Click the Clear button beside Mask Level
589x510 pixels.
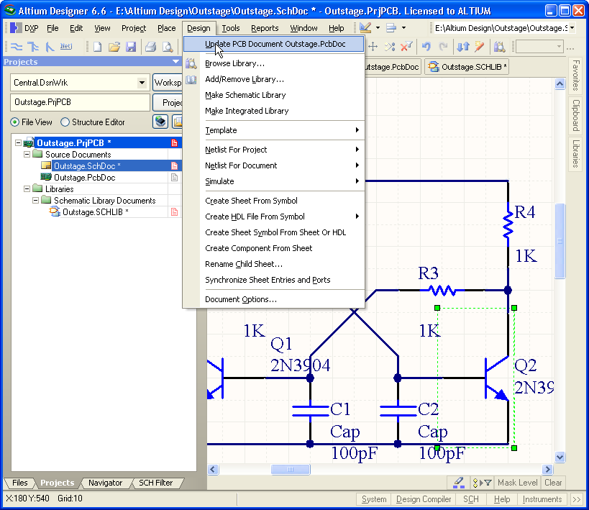coord(553,483)
